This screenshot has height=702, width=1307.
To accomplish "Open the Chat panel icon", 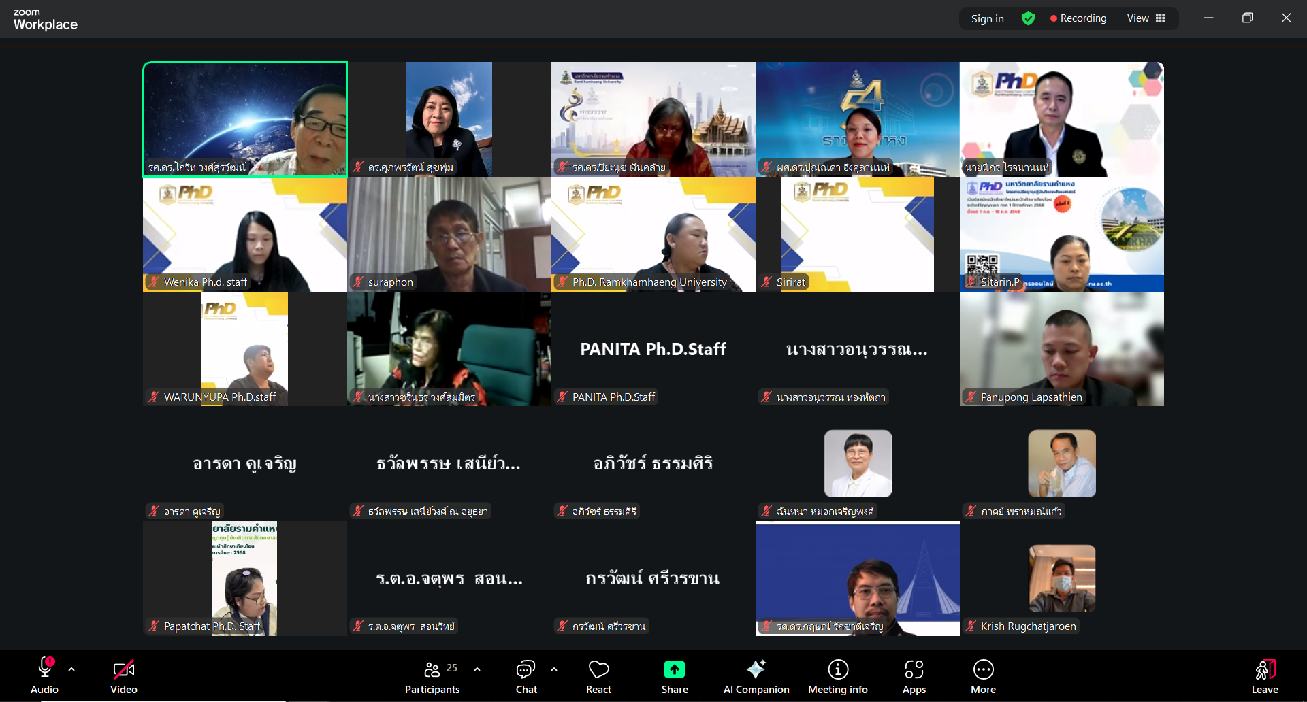I will (526, 670).
